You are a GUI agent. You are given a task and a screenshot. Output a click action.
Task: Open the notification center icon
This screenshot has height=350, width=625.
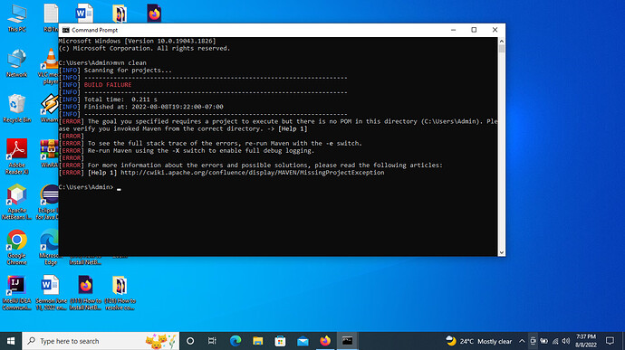610,341
